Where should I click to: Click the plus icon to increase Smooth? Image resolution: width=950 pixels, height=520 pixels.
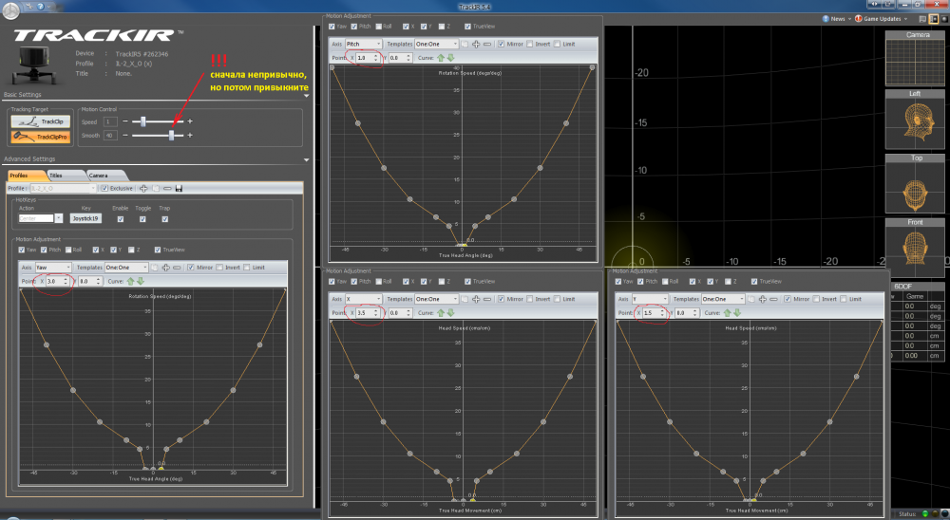coord(190,136)
